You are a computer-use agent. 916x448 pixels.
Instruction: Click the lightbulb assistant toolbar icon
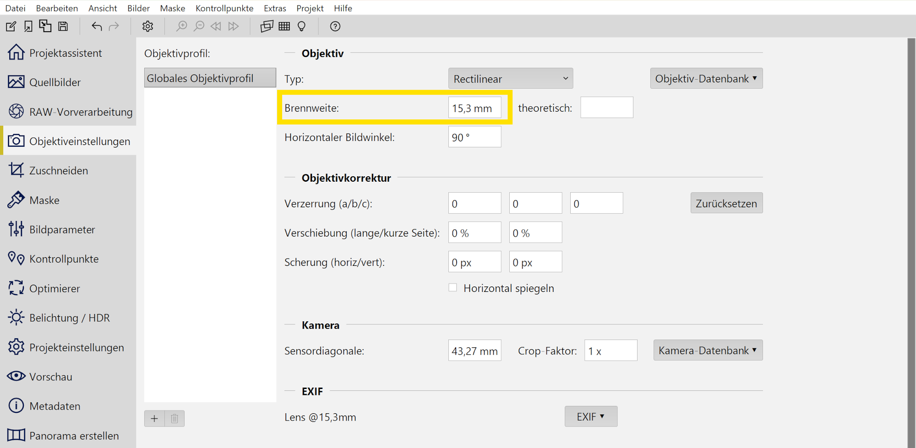tap(301, 27)
